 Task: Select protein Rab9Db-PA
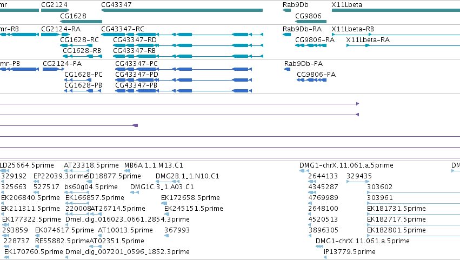coord(303,64)
